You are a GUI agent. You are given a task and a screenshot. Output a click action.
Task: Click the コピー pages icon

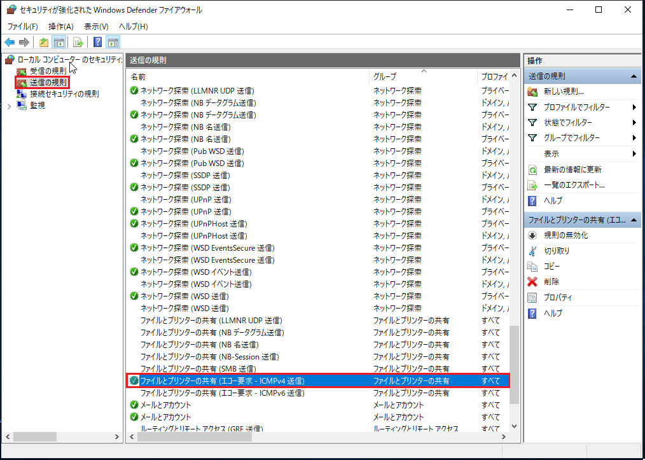(x=532, y=266)
